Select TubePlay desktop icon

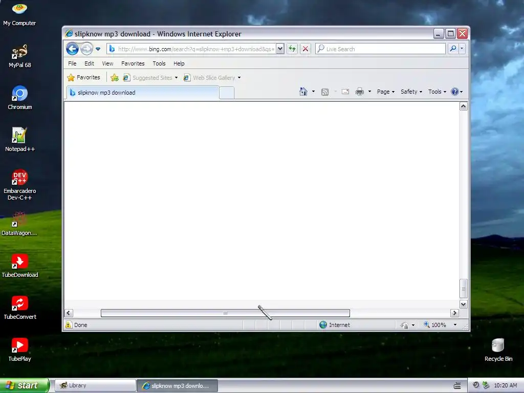pos(20,350)
